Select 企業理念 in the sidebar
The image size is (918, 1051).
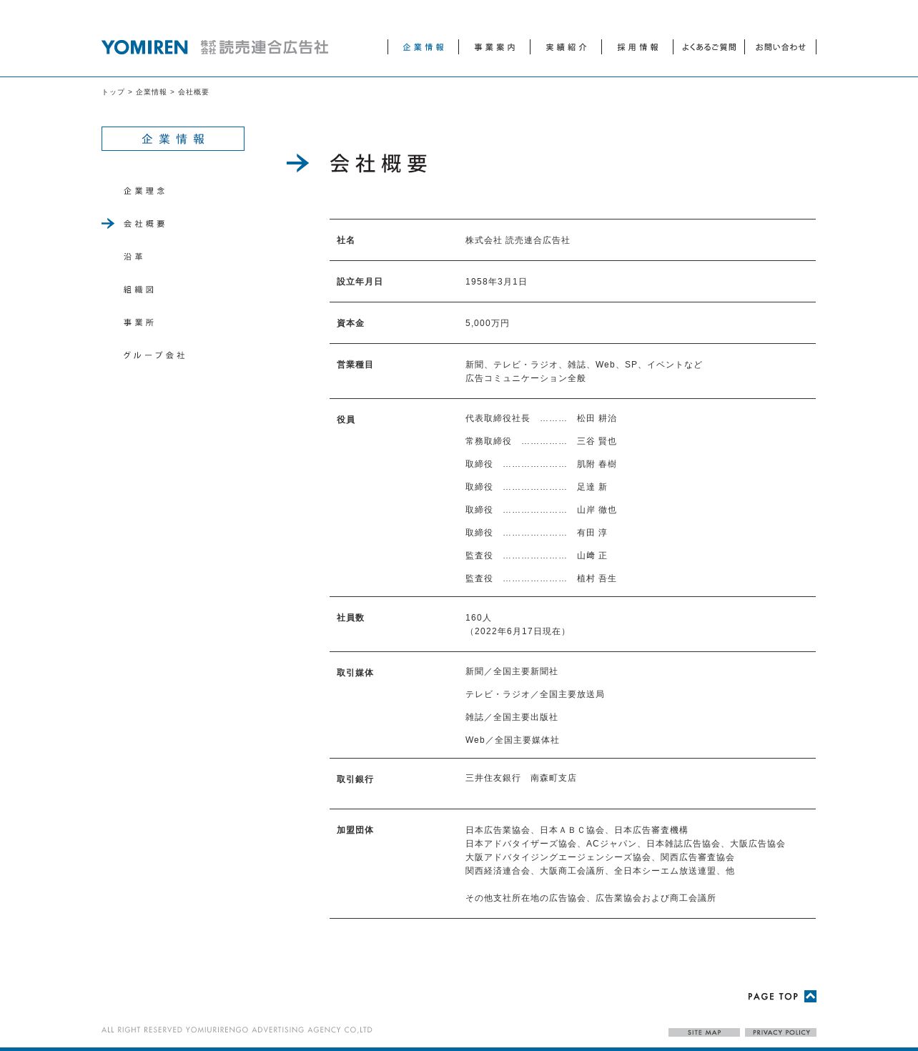(144, 191)
